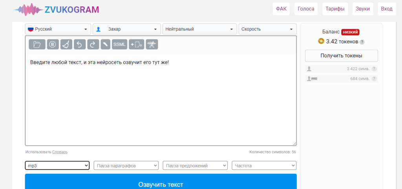Open the Скорость speed dropdown
402x189 pixels.
(267, 29)
